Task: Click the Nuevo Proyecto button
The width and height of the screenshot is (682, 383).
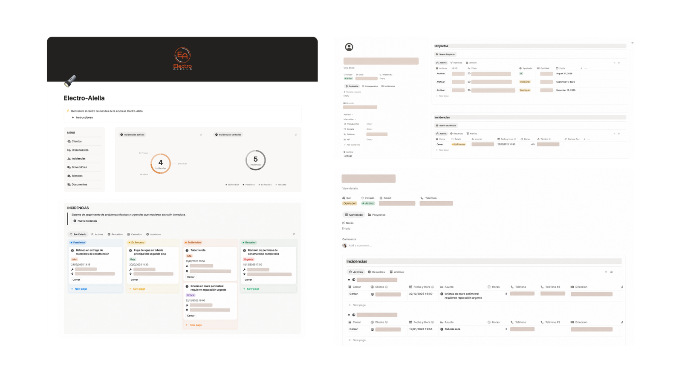Action: pos(445,54)
